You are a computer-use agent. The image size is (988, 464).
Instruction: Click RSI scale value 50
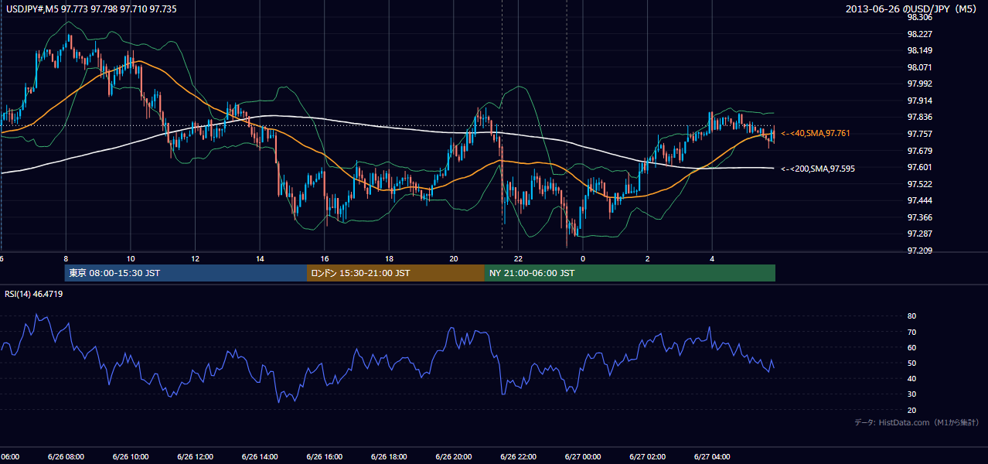912,363
